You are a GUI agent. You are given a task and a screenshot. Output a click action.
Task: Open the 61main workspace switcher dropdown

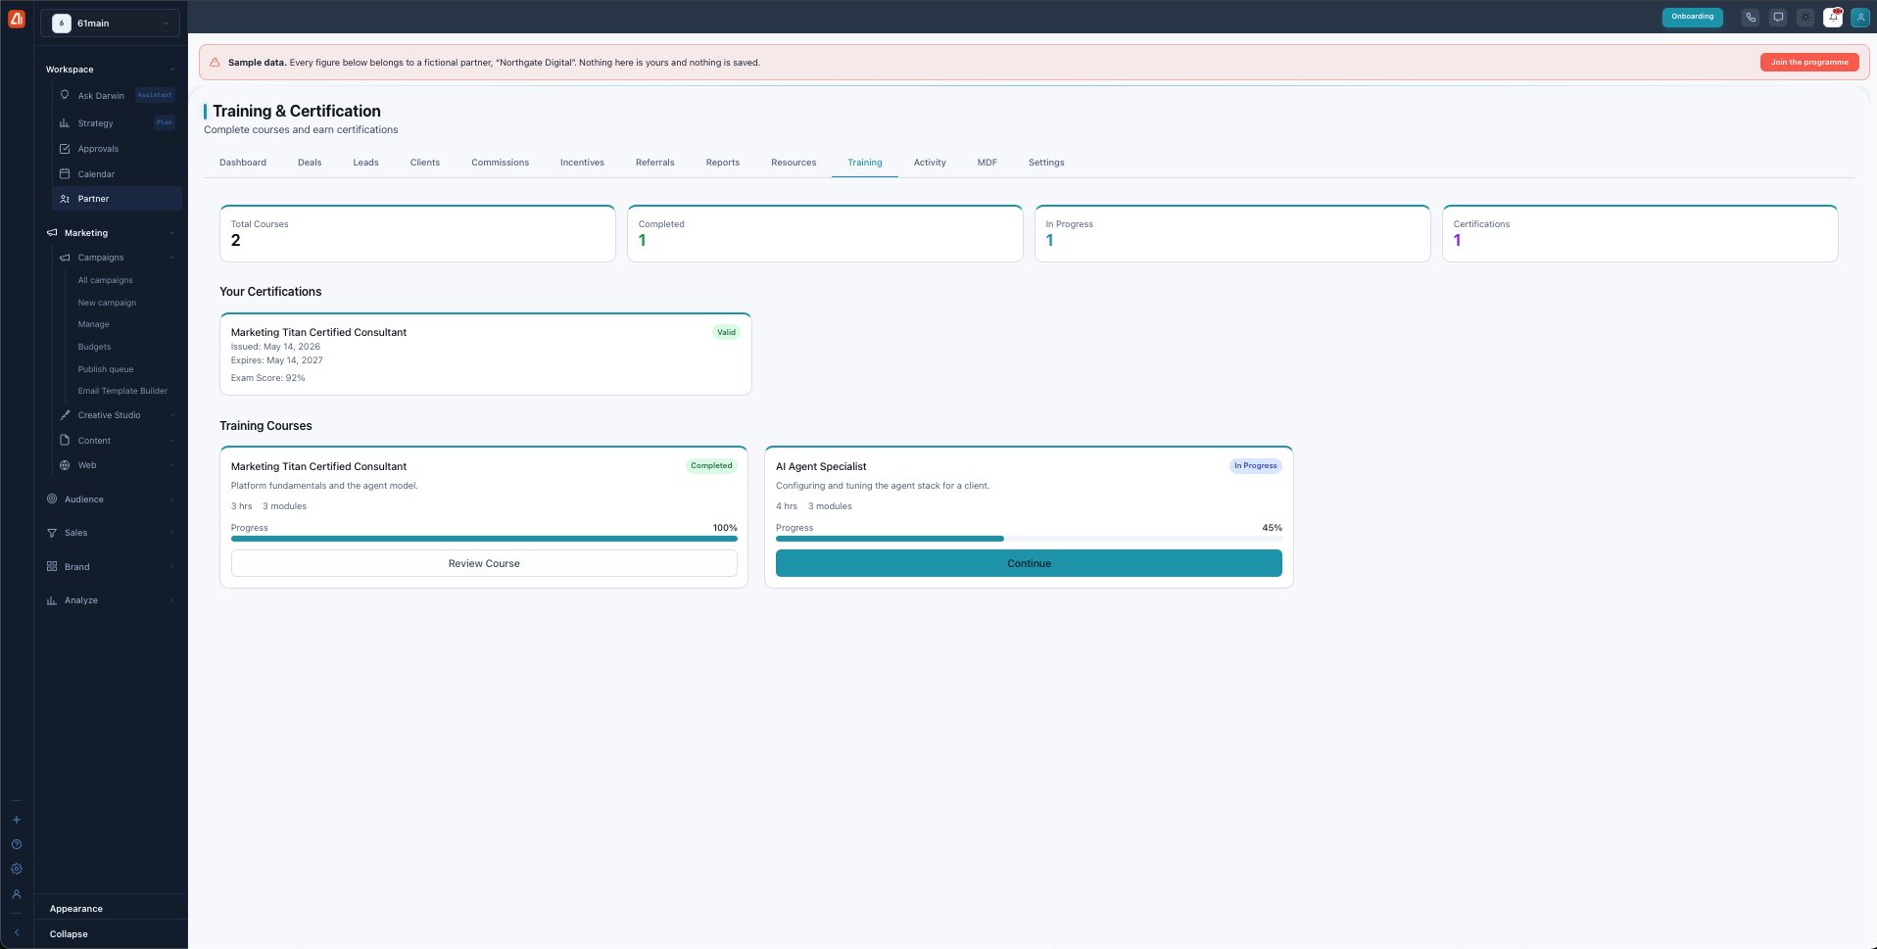point(110,23)
